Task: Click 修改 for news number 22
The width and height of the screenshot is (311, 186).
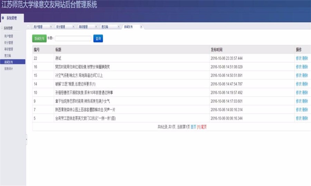Action: point(299,58)
